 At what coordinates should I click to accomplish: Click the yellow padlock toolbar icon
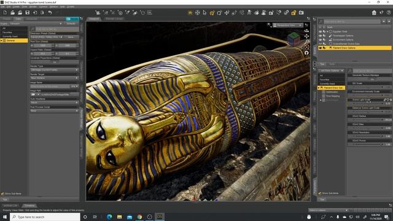click(294, 12)
